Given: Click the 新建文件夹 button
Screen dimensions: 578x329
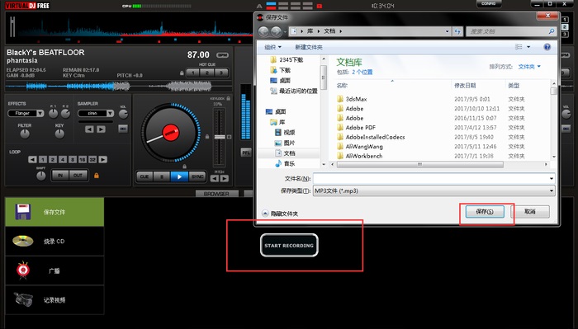Looking at the screenshot, I should (309, 47).
